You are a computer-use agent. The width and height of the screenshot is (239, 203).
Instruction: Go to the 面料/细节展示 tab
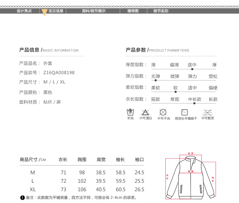tap(94, 11)
